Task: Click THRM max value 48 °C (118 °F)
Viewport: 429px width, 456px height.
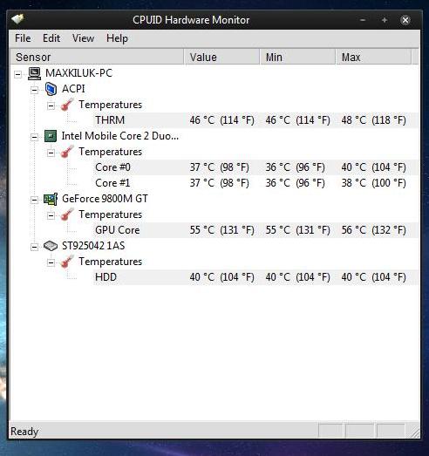Action: coord(374,120)
